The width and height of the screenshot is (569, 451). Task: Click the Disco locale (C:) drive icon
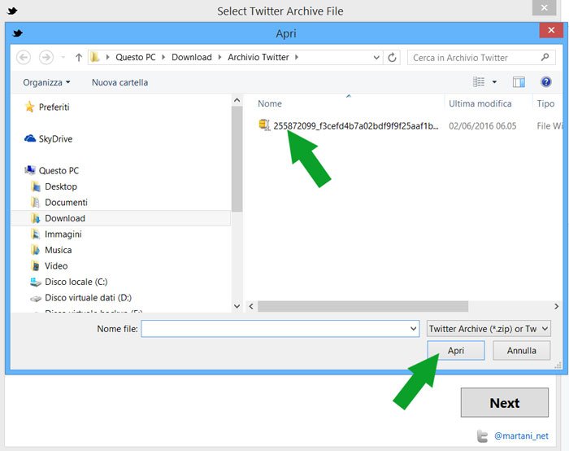[36, 282]
